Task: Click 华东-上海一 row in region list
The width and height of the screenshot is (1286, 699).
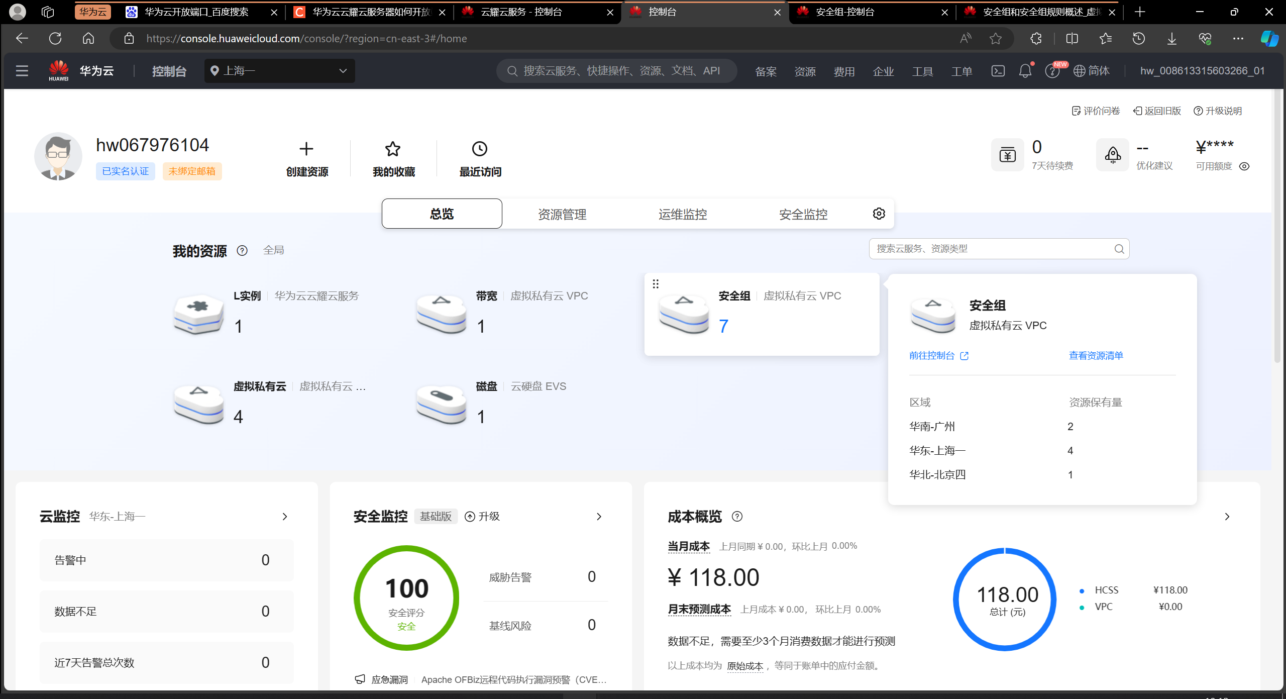Action: (x=1042, y=451)
